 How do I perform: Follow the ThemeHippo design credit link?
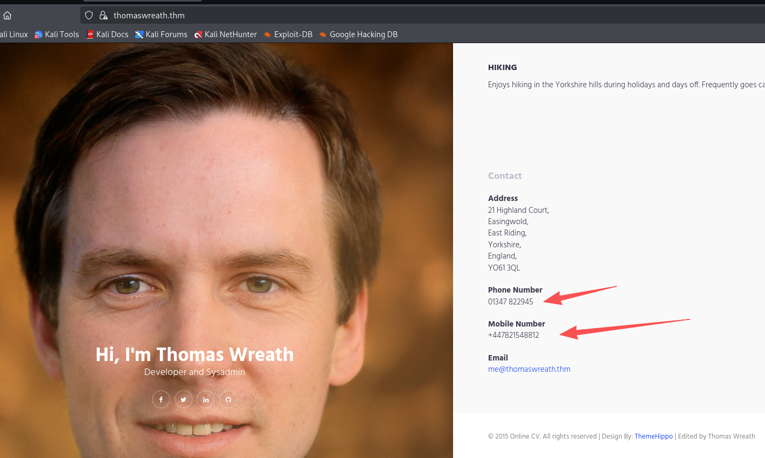653,436
